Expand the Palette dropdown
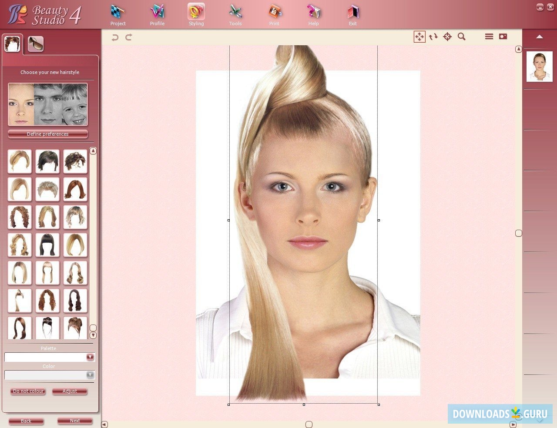This screenshot has width=557, height=428. point(90,357)
